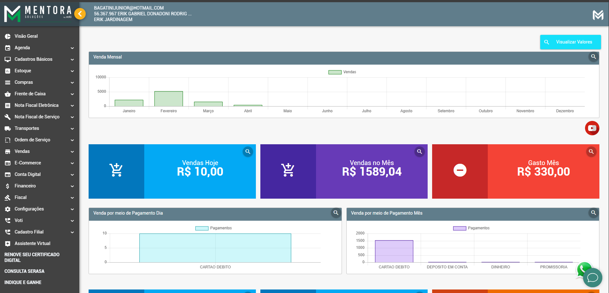Expand the Configurações menu chevron

pyautogui.click(x=72, y=209)
